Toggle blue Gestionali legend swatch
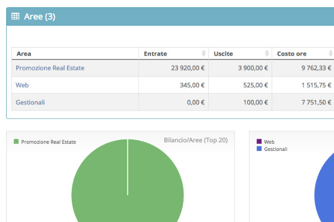 [x=259, y=149]
